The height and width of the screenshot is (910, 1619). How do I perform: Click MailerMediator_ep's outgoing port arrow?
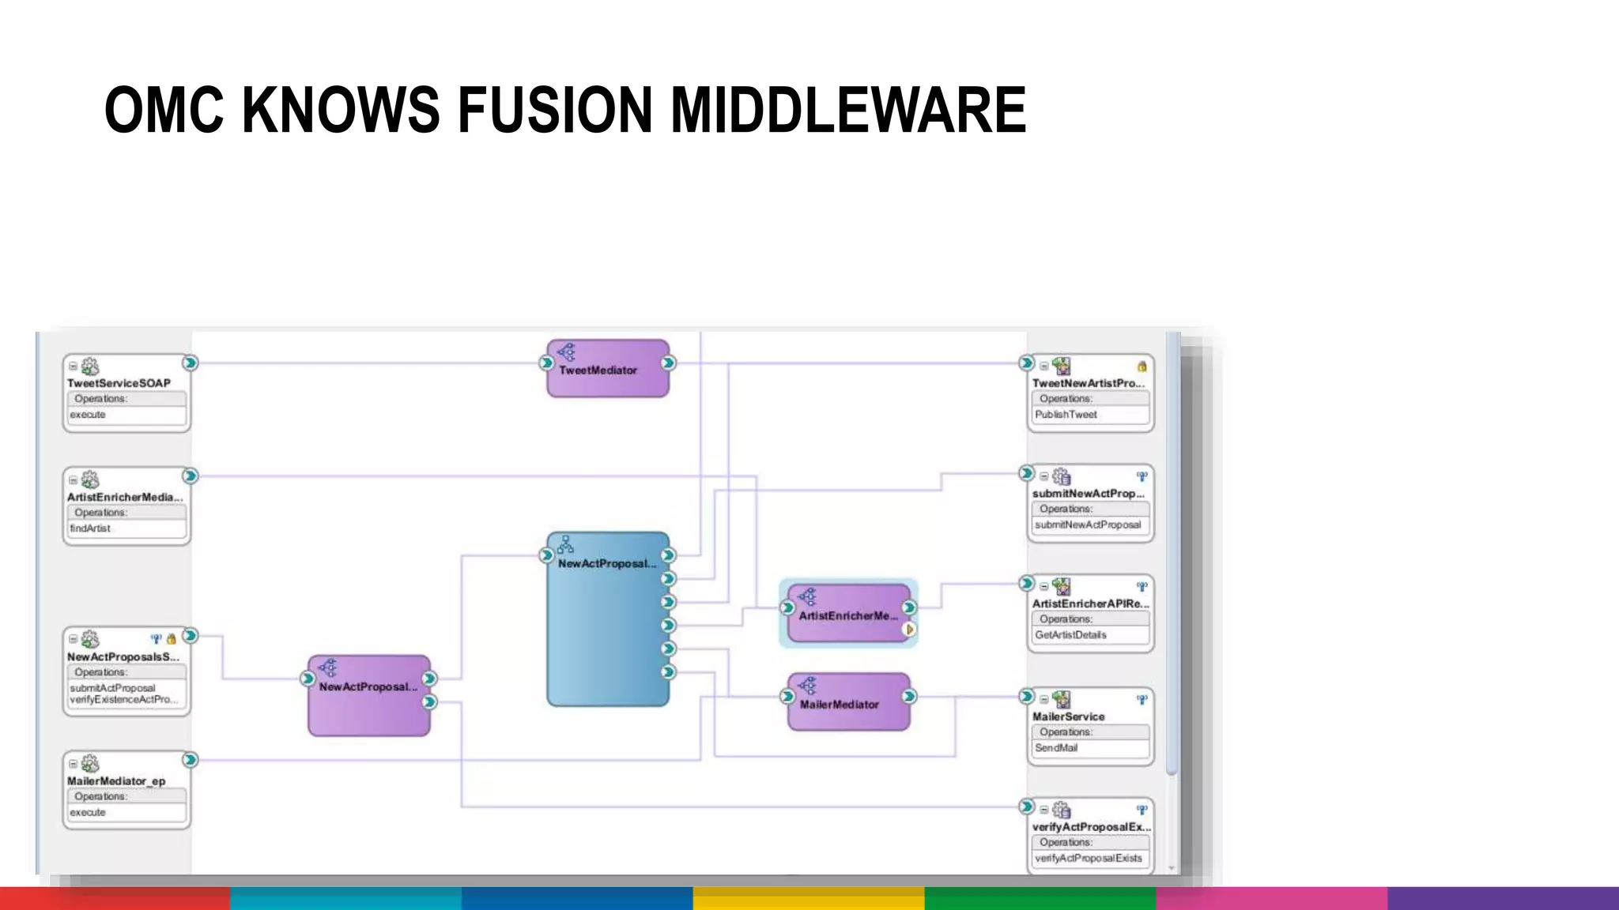click(191, 760)
